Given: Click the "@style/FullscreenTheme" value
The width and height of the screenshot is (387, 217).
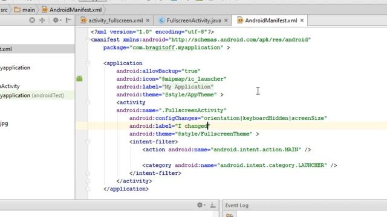Looking at the screenshot, I should (x=213, y=134).
